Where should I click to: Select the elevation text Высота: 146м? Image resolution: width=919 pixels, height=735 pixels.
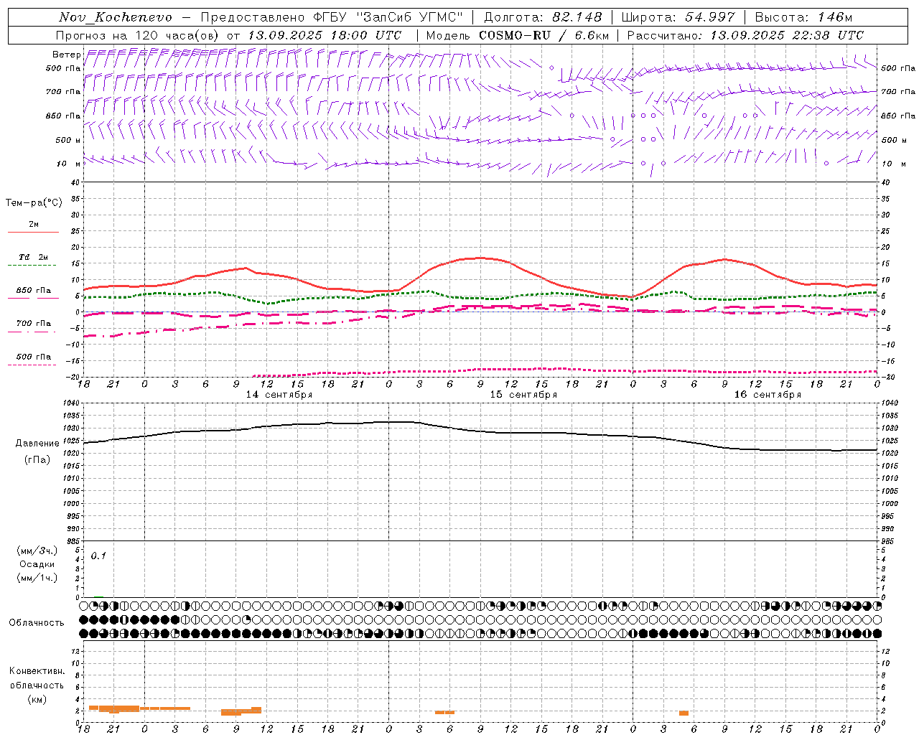[x=803, y=17]
